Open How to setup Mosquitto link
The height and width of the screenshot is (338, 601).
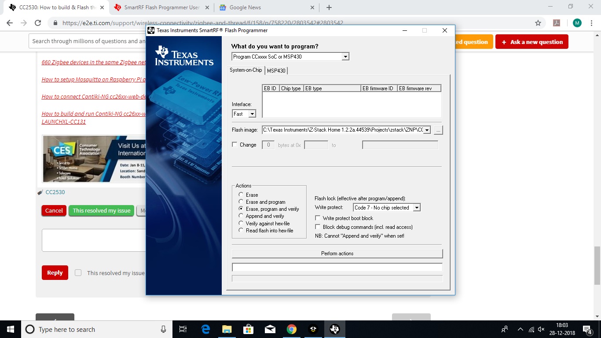click(94, 79)
